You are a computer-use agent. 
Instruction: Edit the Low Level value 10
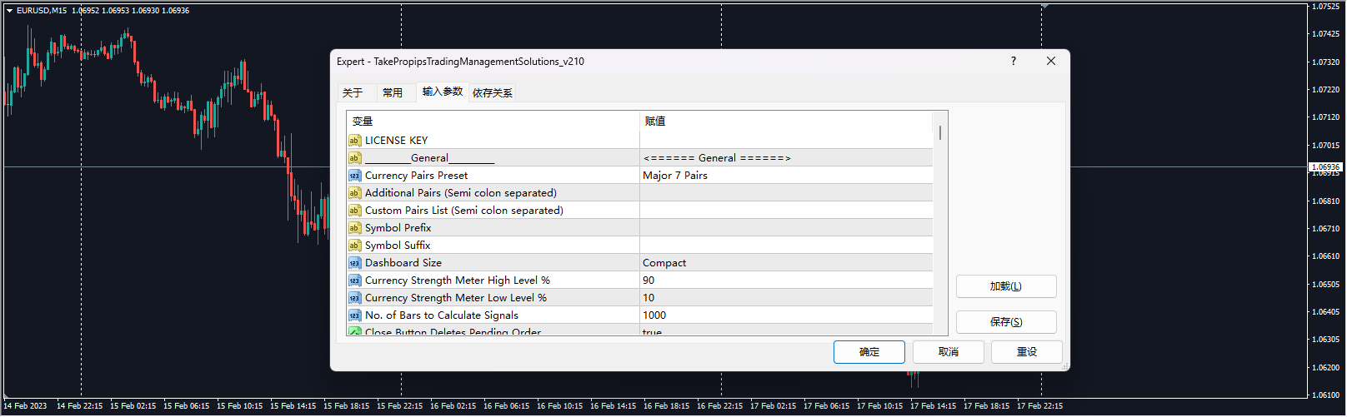[x=786, y=298]
